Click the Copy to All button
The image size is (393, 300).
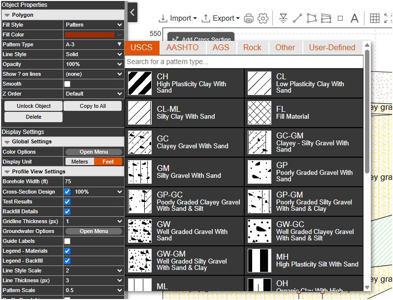(93, 106)
